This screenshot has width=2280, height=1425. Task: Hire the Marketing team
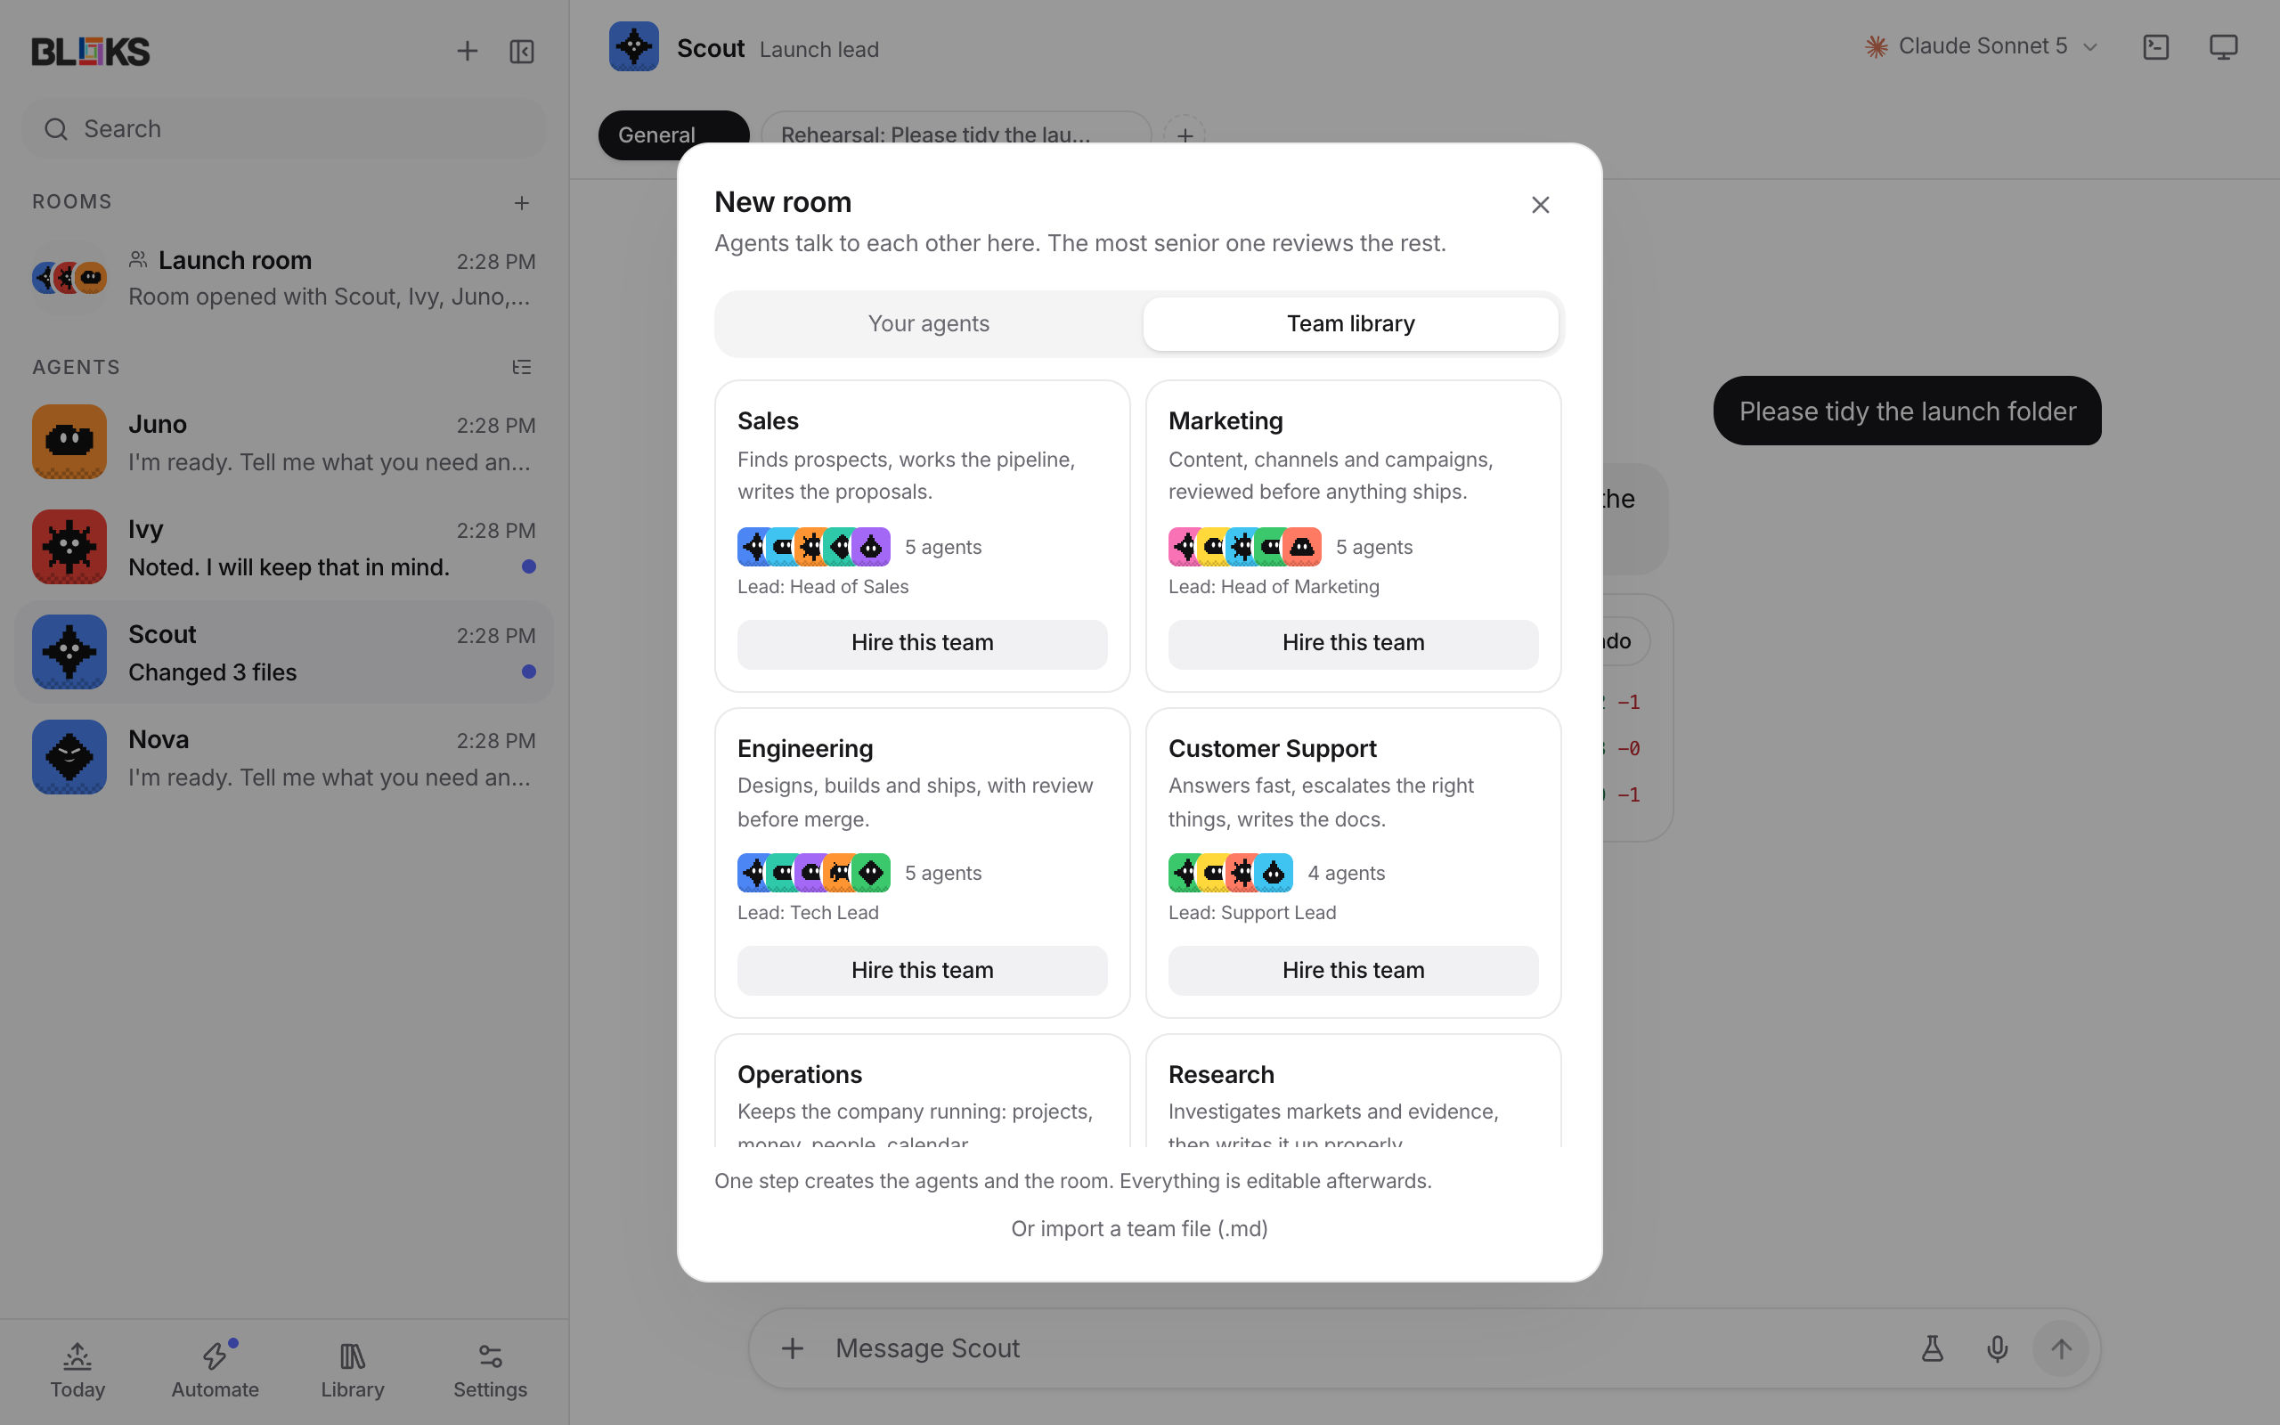(x=1353, y=644)
